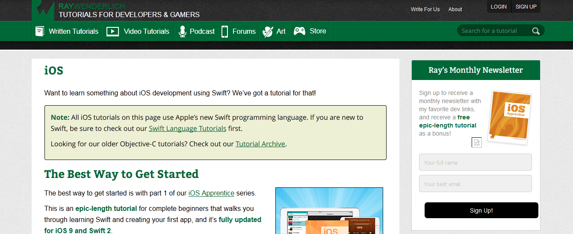Click the SIGN UP button in header

tap(526, 7)
